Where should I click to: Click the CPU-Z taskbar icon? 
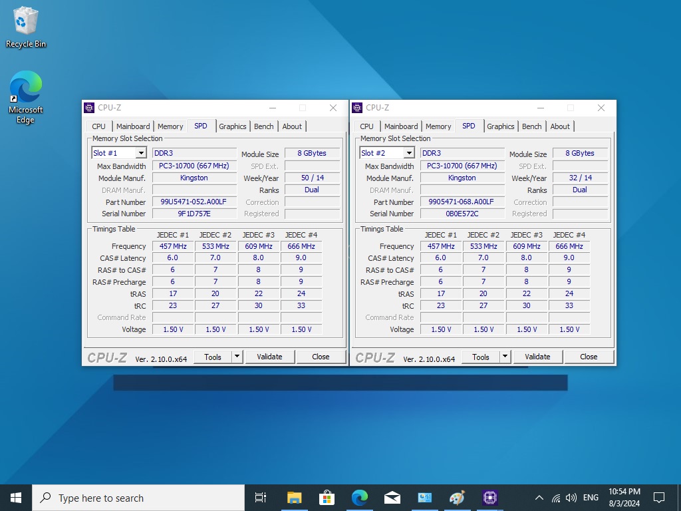(490, 498)
